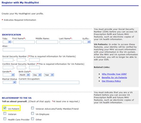Viewport: 141px width, 123px height.
Task: Click into the Middle Name field
Action: point(47,42)
